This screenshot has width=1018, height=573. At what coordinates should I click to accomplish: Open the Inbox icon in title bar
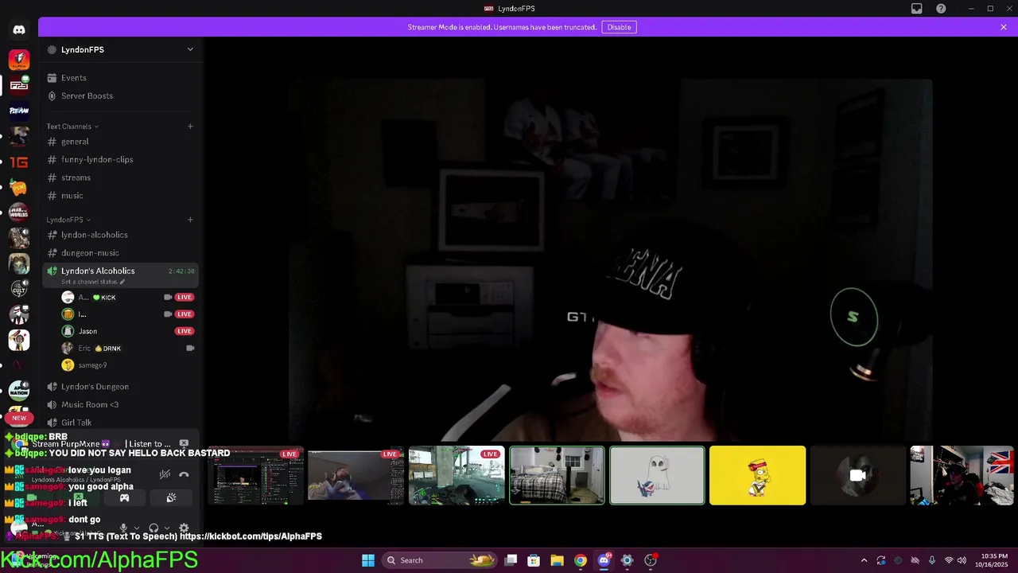917,9
